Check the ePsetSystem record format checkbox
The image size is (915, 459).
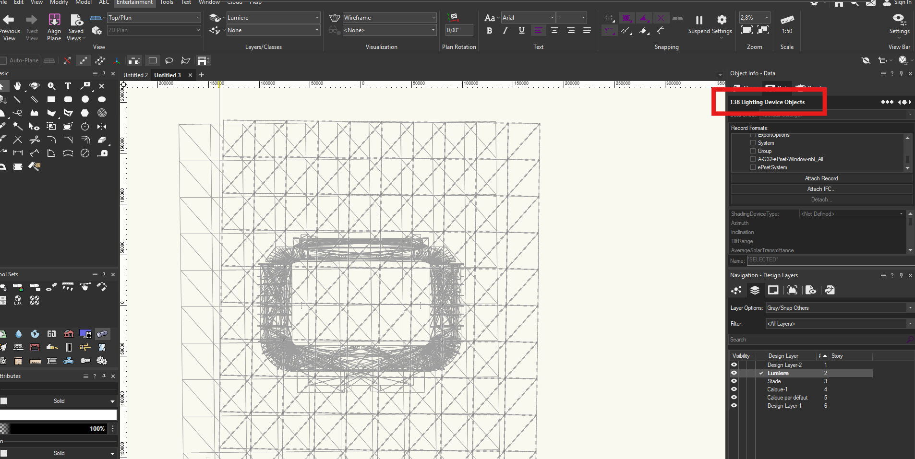click(753, 167)
